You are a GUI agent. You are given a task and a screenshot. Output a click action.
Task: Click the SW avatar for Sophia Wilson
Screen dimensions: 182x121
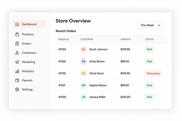[83, 85]
